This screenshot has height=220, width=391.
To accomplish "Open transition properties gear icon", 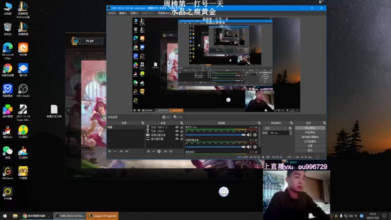I will (290, 128).
